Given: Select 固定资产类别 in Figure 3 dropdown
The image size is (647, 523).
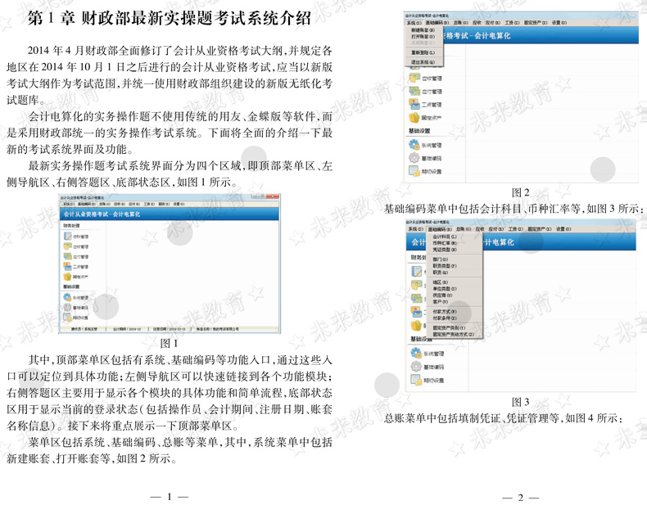Looking at the screenshot, I should [449, 328].
